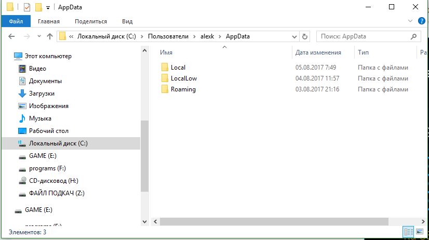The width and height of the screenshot is (429, 240).
Task: Click the Элементов: 3 status text
Action: tap(28, 232)
